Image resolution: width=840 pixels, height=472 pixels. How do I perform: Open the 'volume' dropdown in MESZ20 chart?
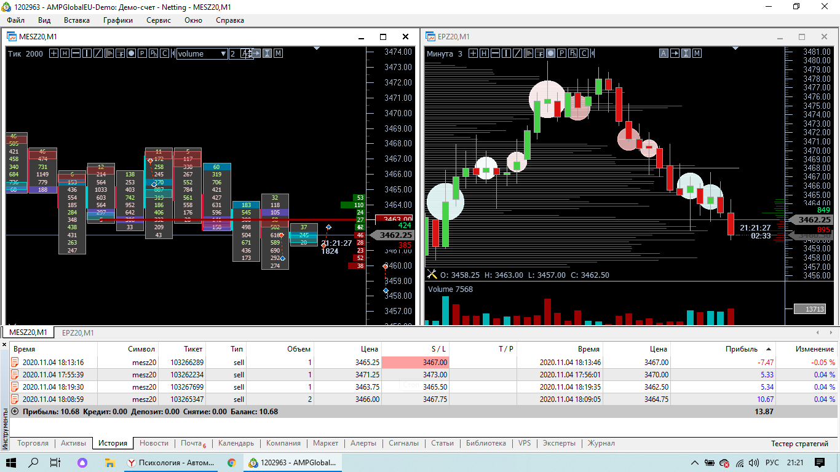pyautogui.click(x=202, y=53)
